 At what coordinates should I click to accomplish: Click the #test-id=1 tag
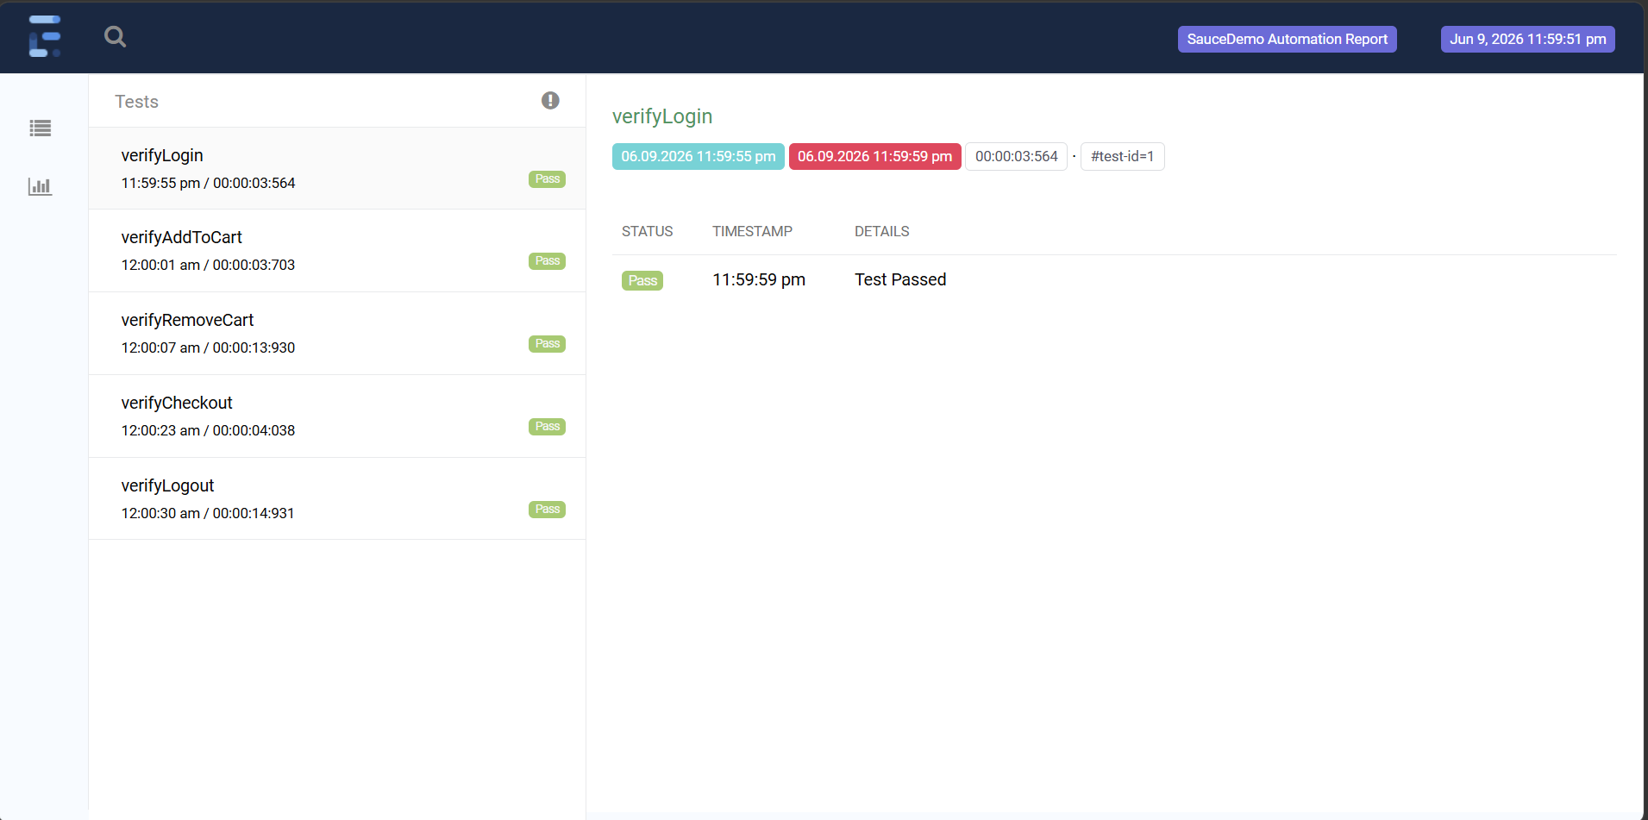(x=1122, y=156)
